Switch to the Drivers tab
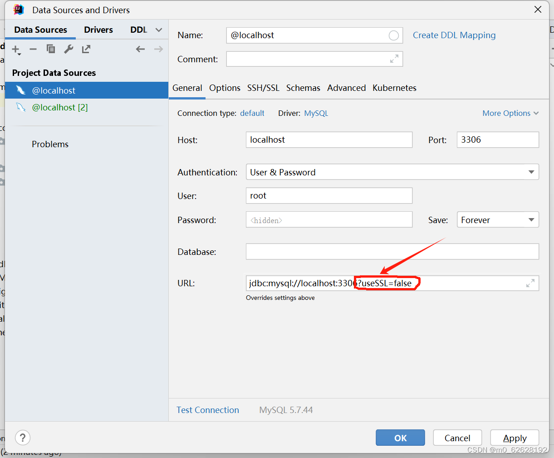This screenshot has width=554, height=458. pos(98,30)
